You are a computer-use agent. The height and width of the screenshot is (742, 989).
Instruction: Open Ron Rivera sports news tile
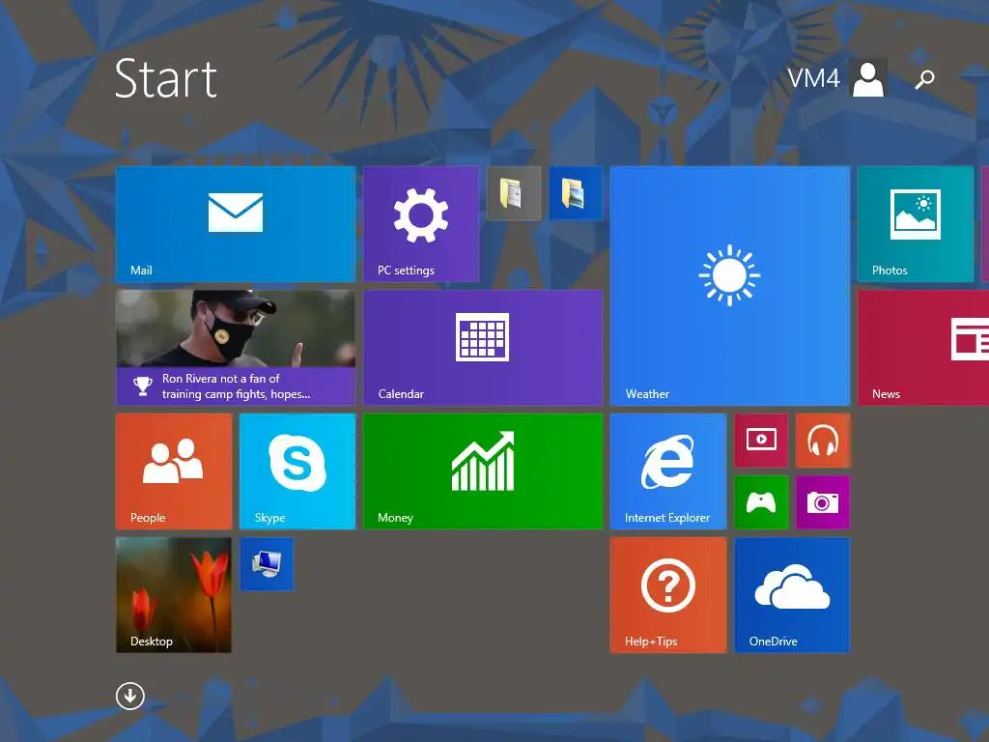pyautogui.click(x=236, y=348)
